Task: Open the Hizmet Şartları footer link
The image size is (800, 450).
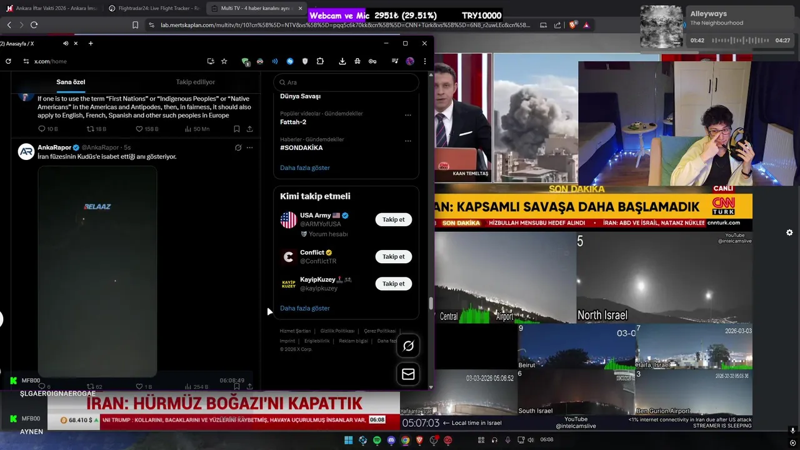Action: tap(295, 331)
